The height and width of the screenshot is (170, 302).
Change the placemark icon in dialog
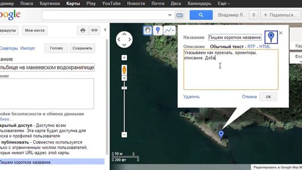click(271, 37)
